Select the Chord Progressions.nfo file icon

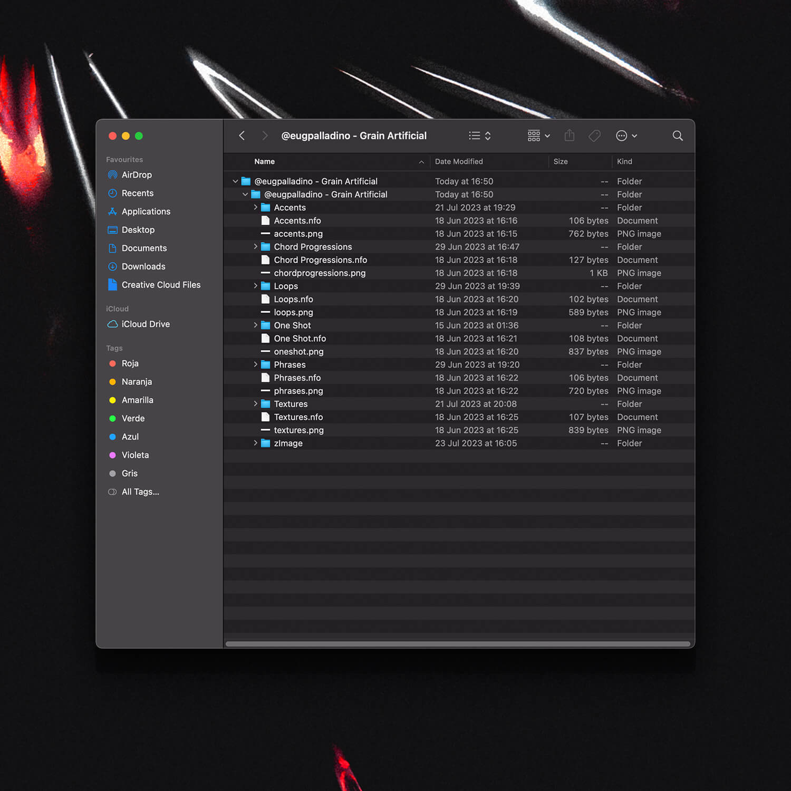[266, 259]
